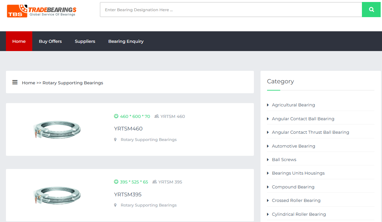382x222 pixels.
Task: Expand the Ball Screws arrow
Action: [x=268, y=160]
